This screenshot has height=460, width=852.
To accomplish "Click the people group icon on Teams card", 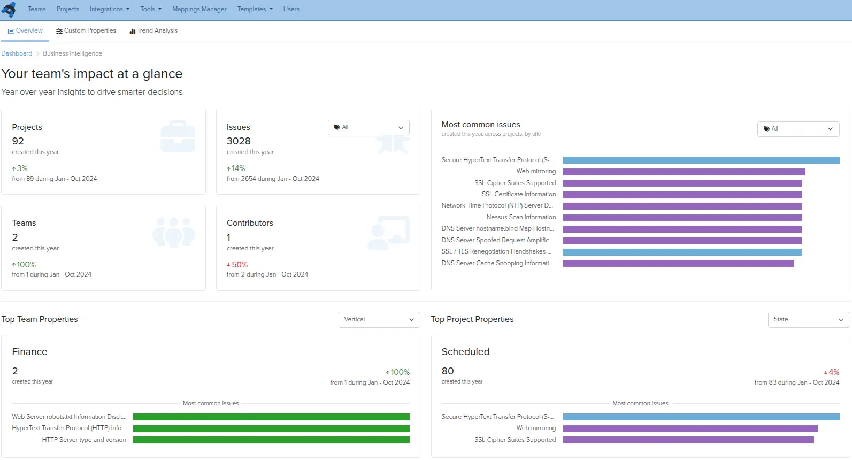I will pyautogui.click(x=173, y=232).
